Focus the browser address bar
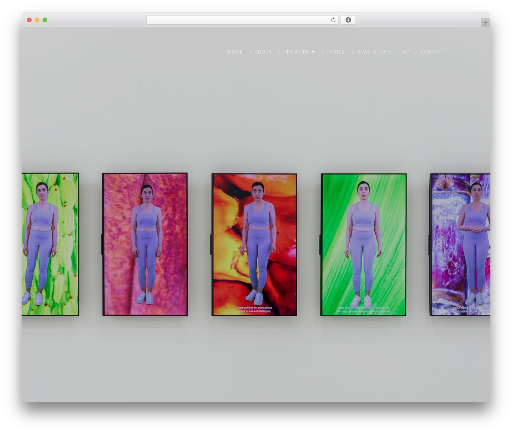 click(x=242, y=20)
